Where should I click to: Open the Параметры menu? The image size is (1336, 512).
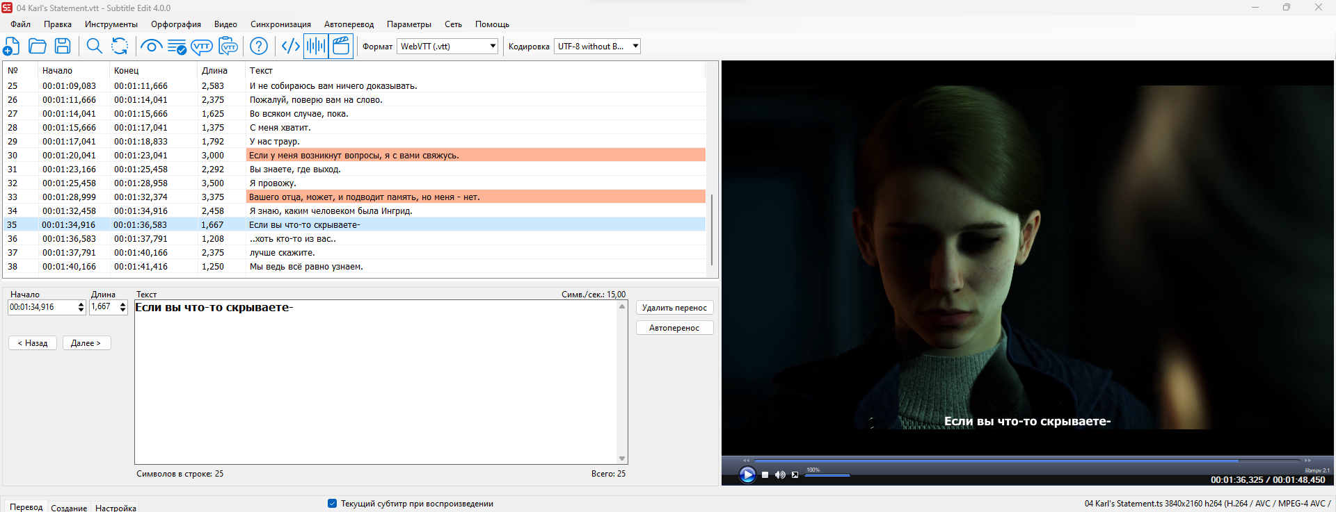click(409, 24)
